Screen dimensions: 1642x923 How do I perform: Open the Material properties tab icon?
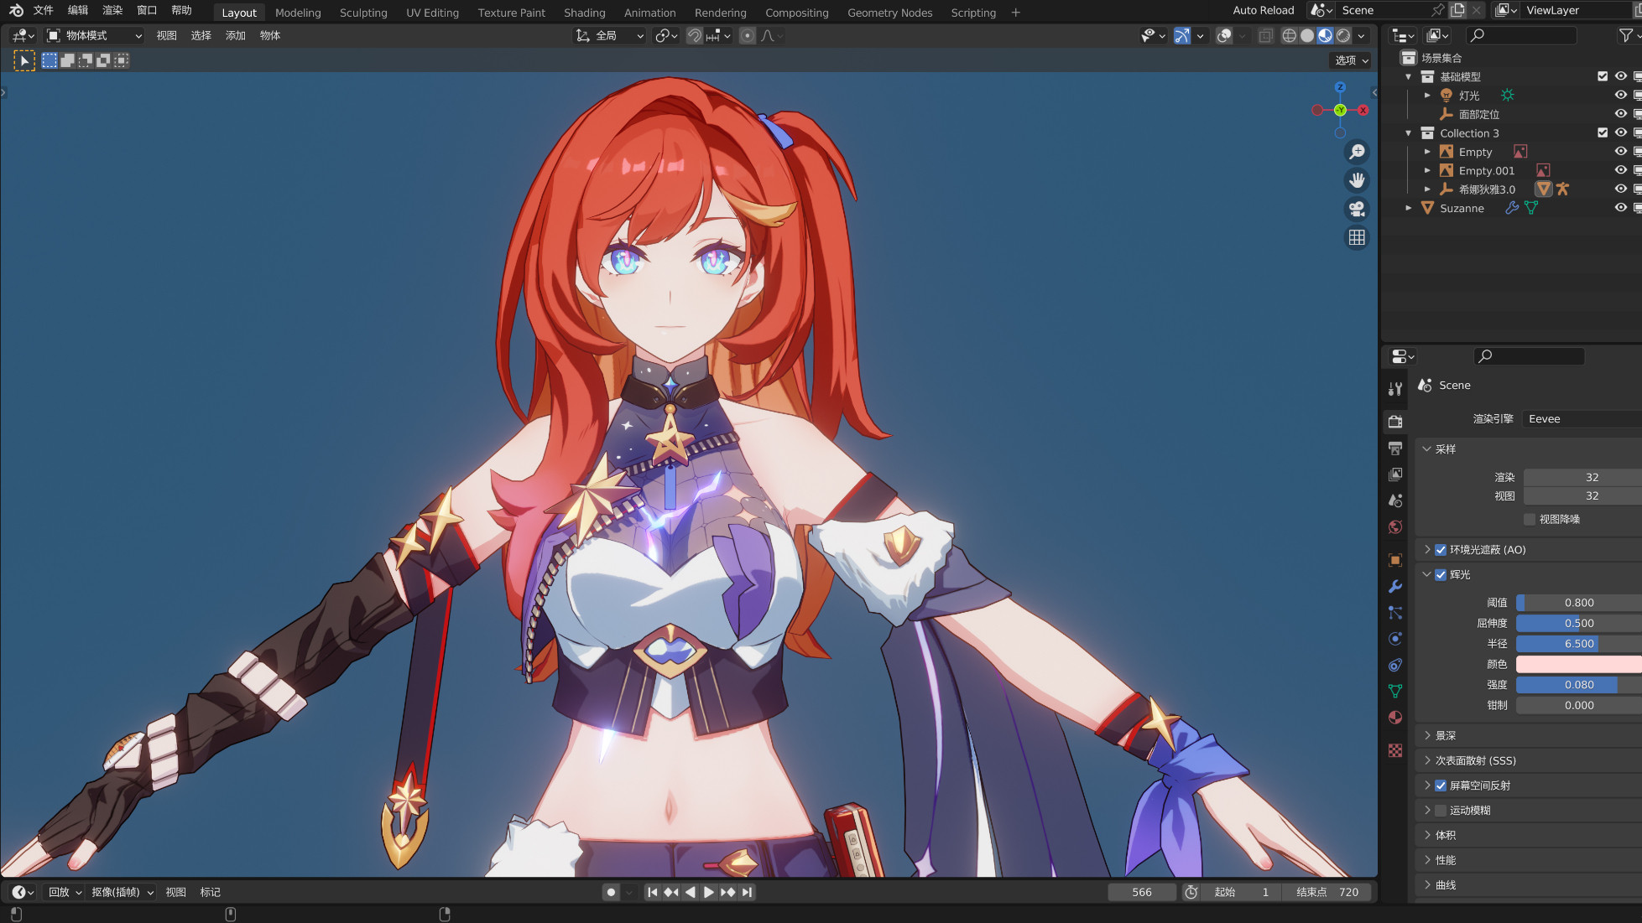click(1395, 718)
